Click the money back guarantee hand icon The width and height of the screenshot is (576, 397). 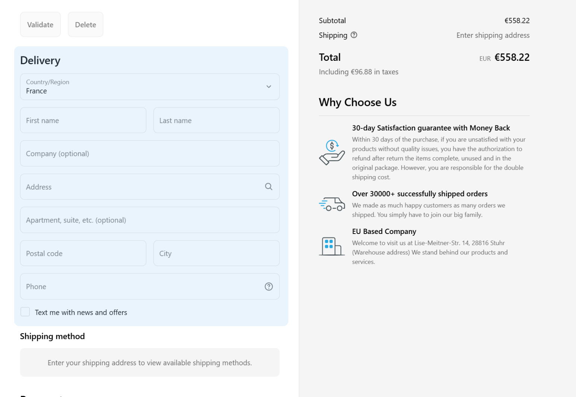(332, 152)
